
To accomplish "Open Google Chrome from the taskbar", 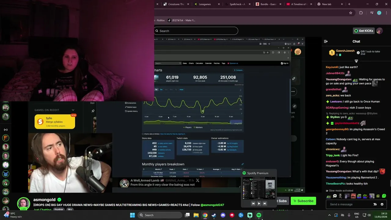I will pos(205,215).
